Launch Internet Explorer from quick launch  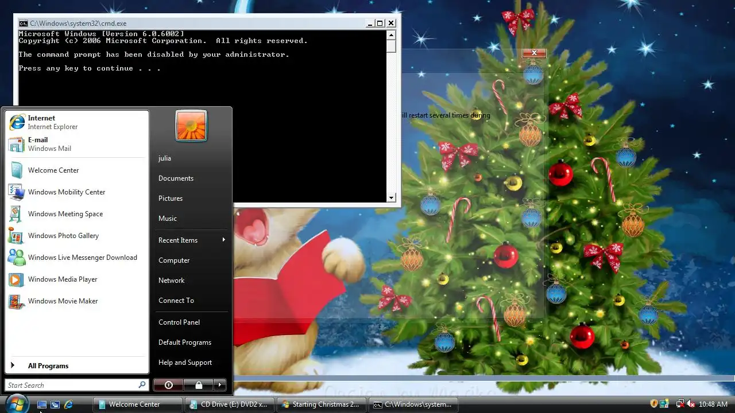click(68, 404)
